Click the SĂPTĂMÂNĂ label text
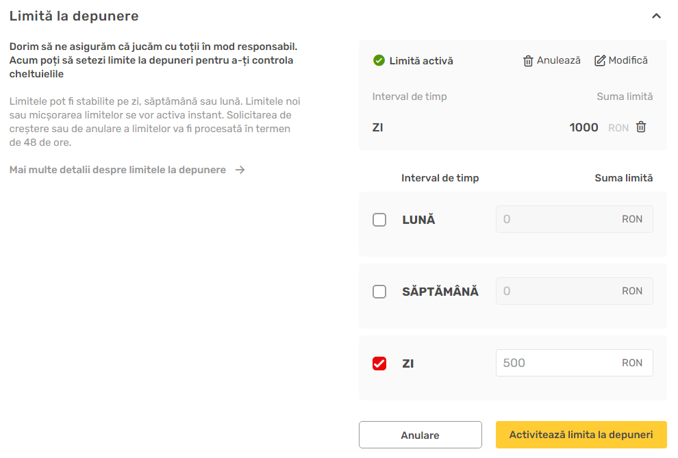Viewport: 678px width, 458px height. coord(440,292)
